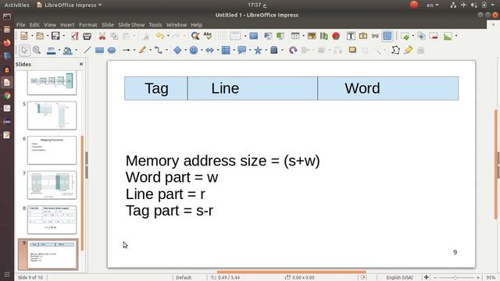The image size is (500, 281).
Task: Open the LibreOffice Impress app menu
Action: pyautogui.click(x=70, y=5)
